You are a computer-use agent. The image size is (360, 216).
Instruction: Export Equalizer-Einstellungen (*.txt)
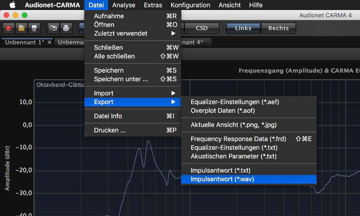pos(249,148)
